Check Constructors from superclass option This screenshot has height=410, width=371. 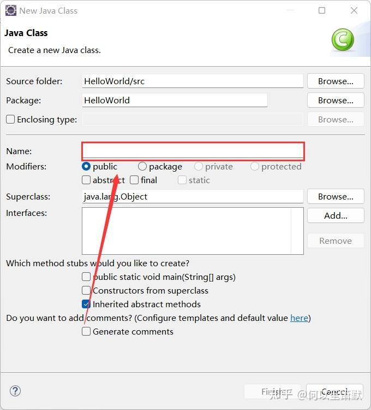[x=86, y=290]
